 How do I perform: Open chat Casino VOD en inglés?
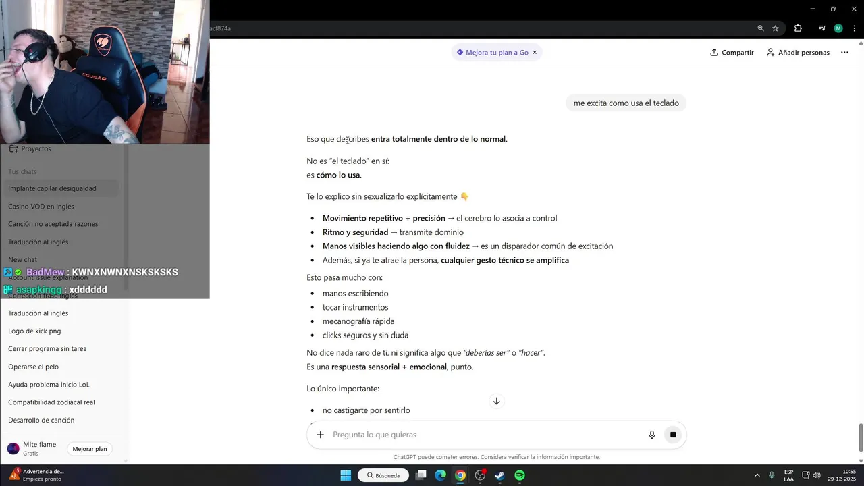[x=62, y=207]
